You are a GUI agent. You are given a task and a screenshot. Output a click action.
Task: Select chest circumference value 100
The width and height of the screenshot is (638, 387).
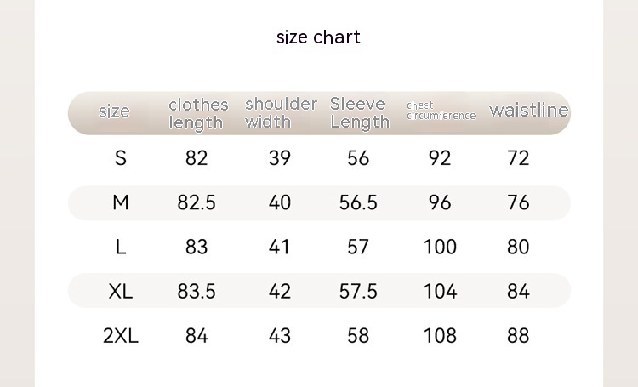440,247
